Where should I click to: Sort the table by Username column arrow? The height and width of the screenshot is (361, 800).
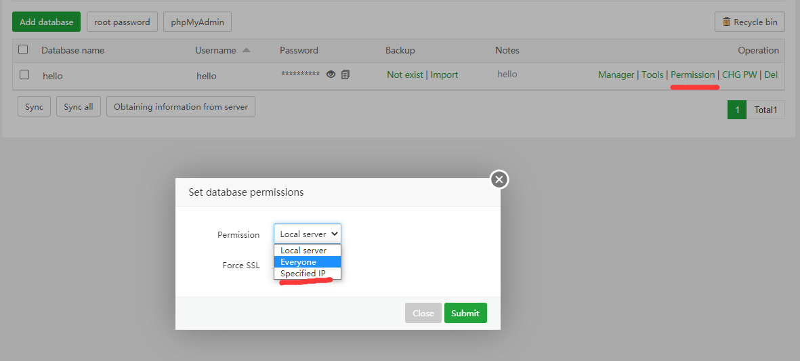click(246, 50)
